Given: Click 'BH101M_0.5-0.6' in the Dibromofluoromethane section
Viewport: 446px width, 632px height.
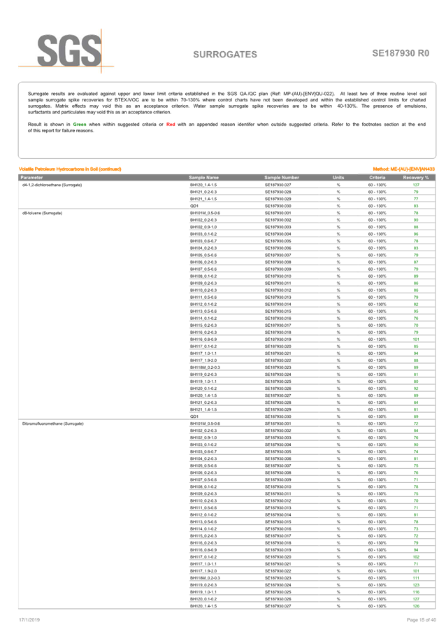Looking at the screenshot, I should (x=205, y=423).
